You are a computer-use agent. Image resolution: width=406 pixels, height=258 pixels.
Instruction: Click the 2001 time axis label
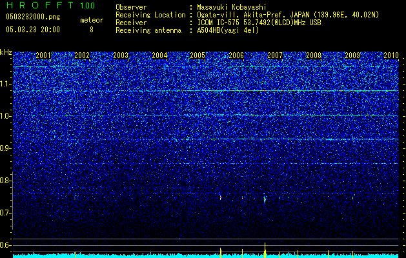(x=43, y=55)
